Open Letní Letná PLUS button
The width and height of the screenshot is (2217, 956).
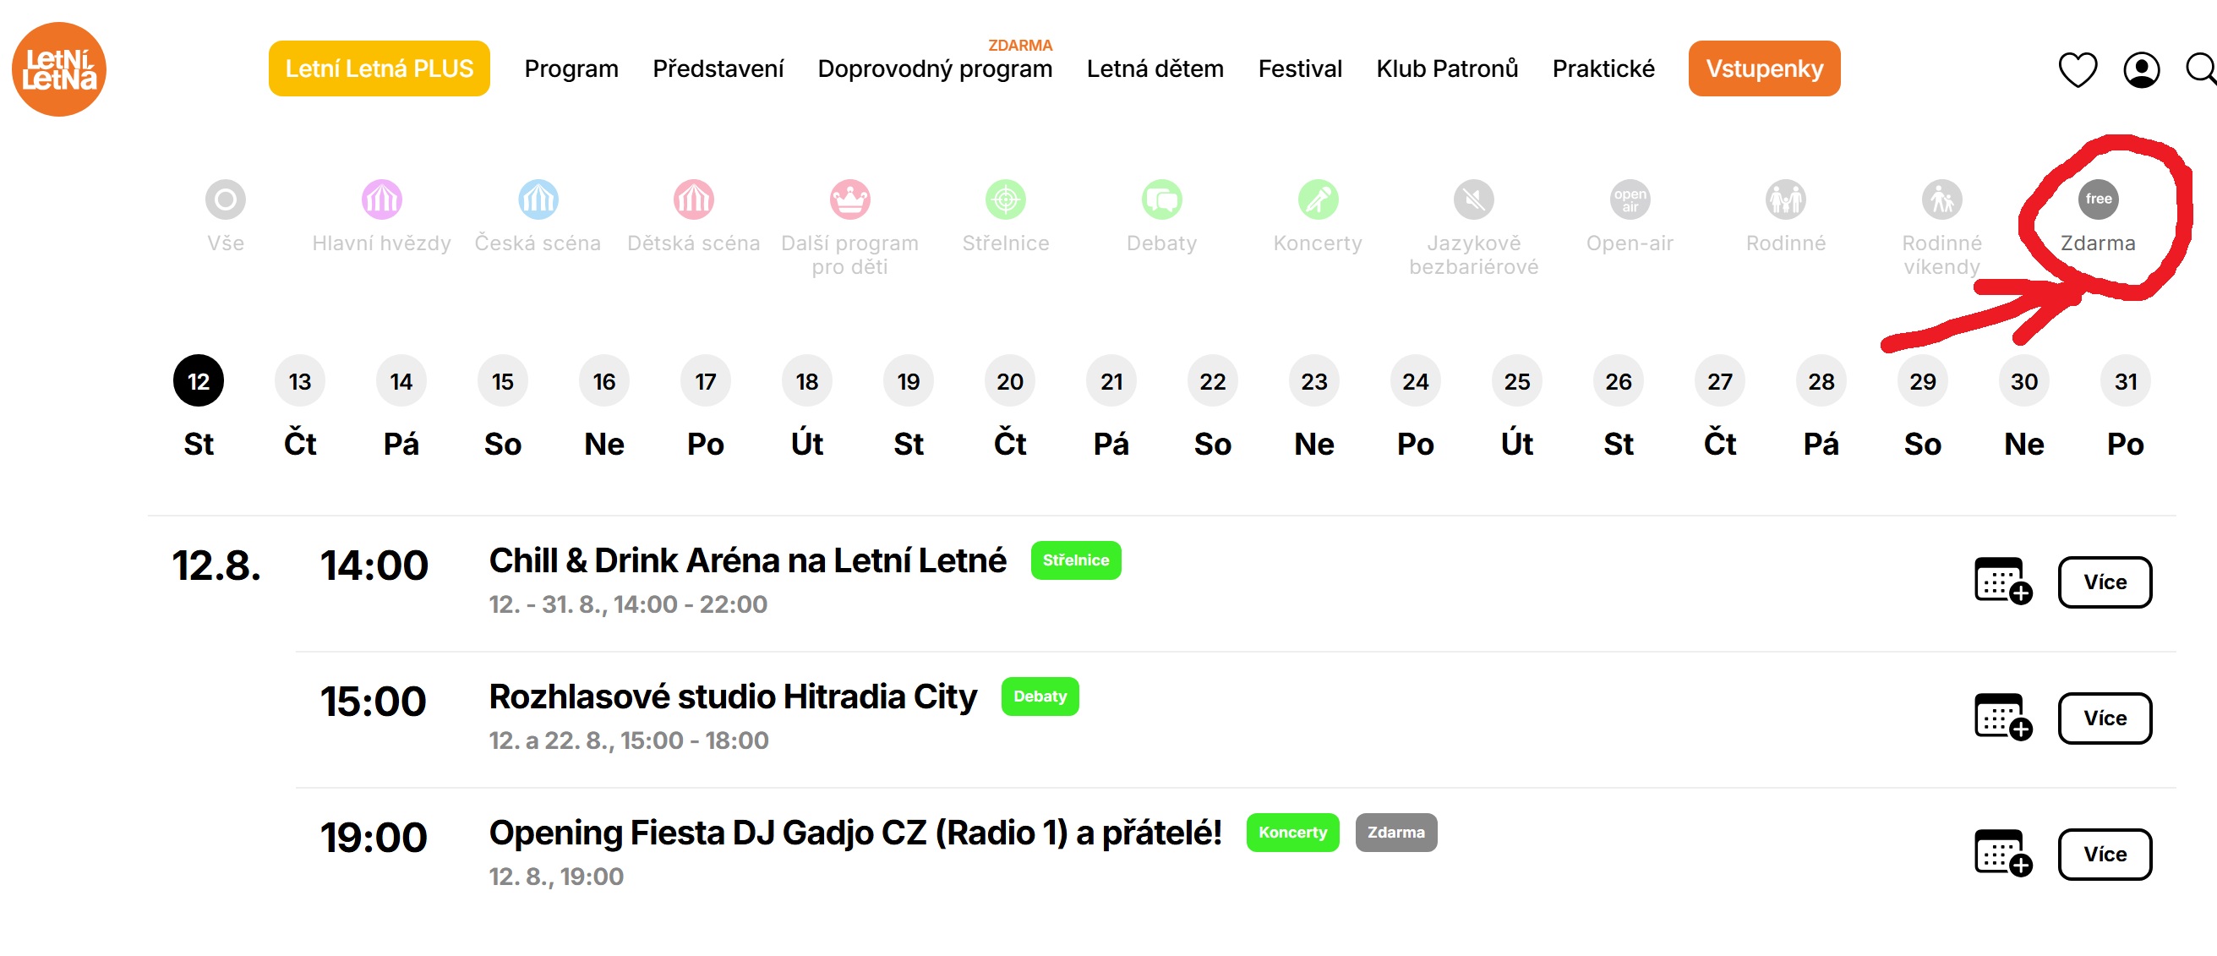pyautogui.click(x=379, y=68)
